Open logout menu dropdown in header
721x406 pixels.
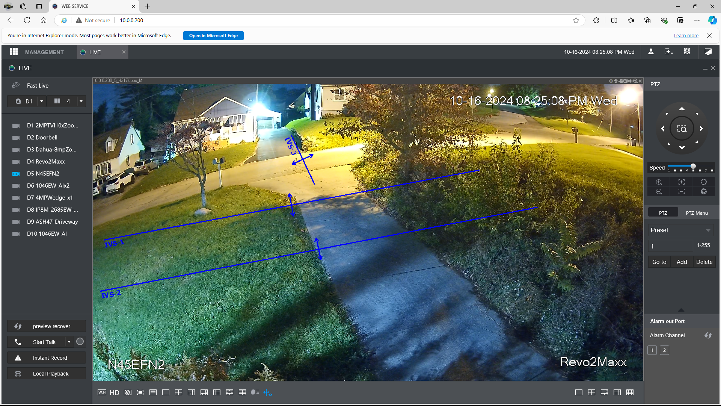[x=669, y=52]
